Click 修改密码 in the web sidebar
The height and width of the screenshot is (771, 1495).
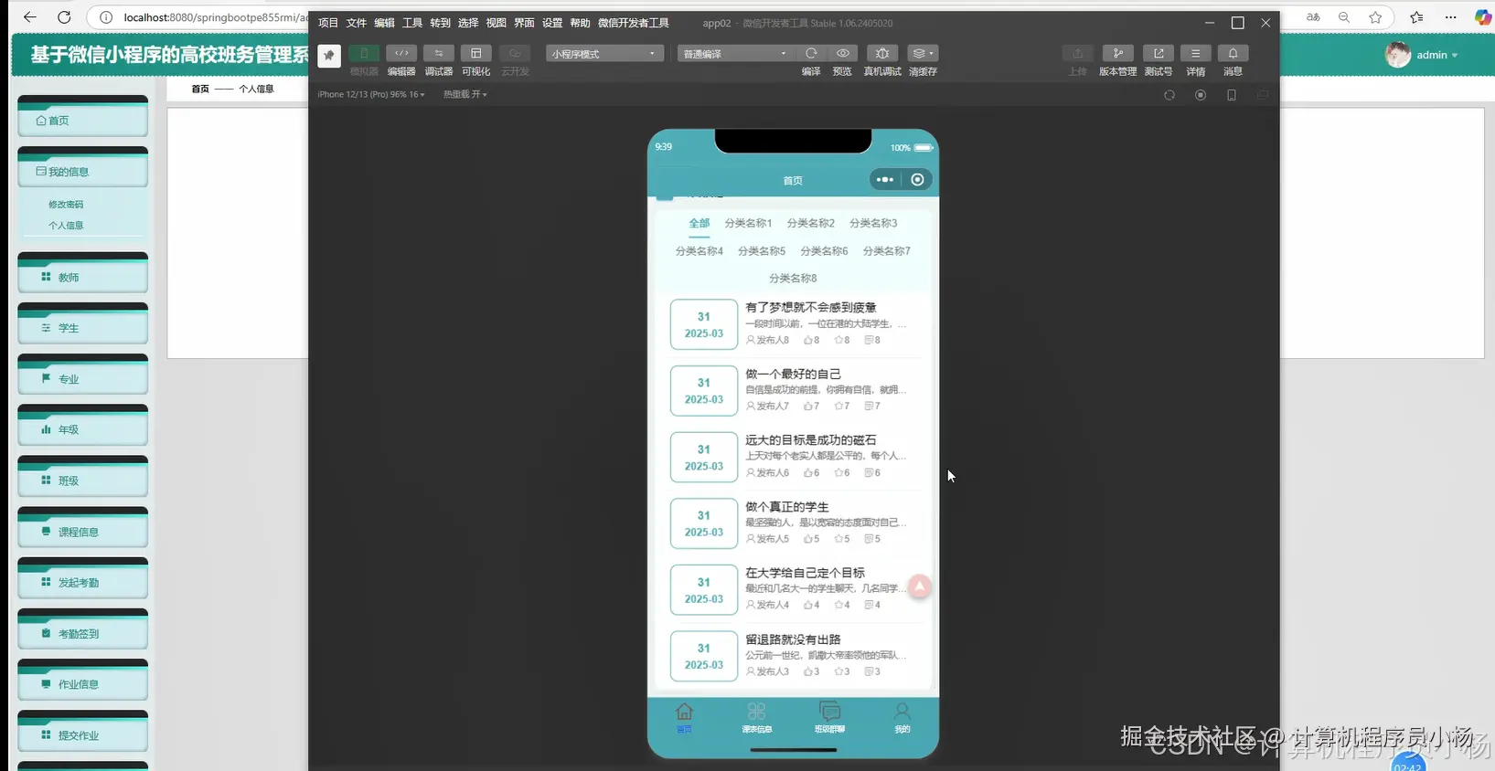[66, 205]
